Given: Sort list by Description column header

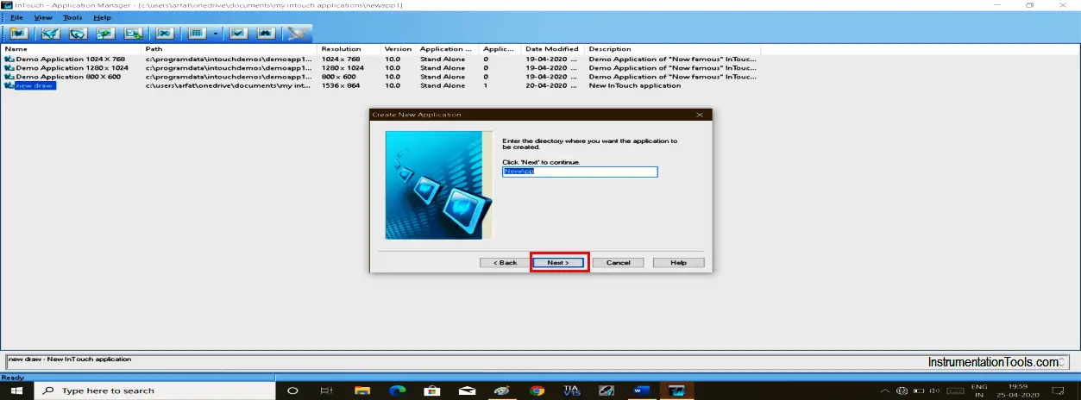Looking at the screenshot, I should tap(672, 49).
